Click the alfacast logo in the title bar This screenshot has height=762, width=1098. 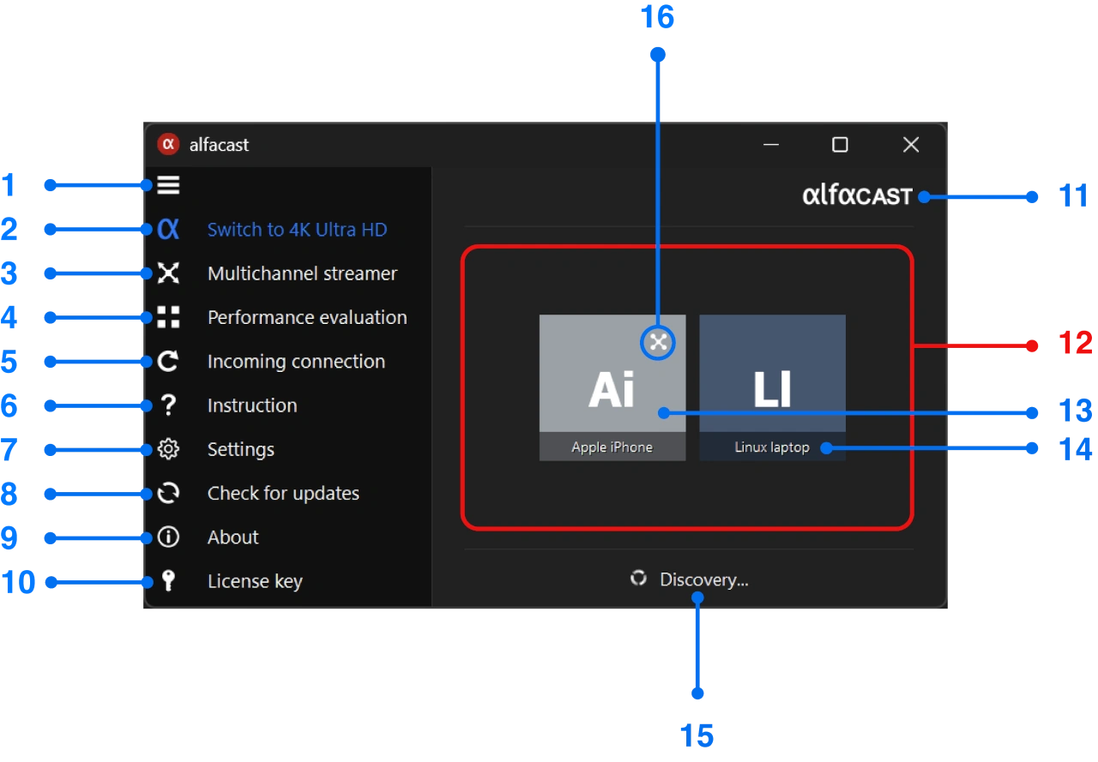point(856,195)
